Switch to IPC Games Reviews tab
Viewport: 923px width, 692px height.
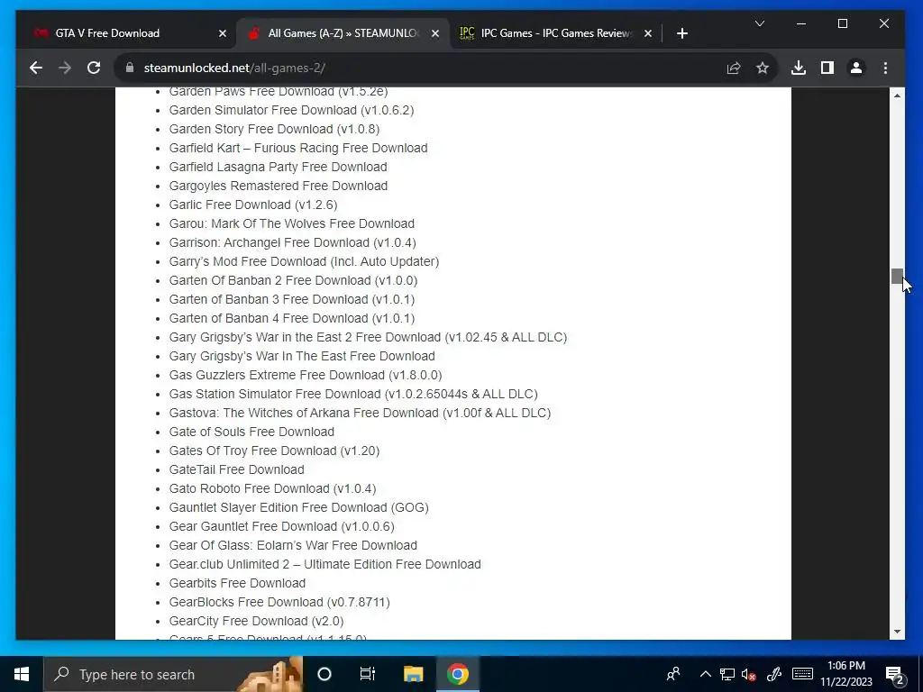[555, 33]
